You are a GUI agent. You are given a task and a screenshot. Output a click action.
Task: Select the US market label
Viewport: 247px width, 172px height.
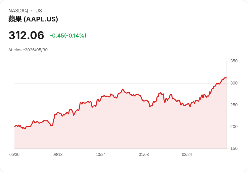(39, 11)
